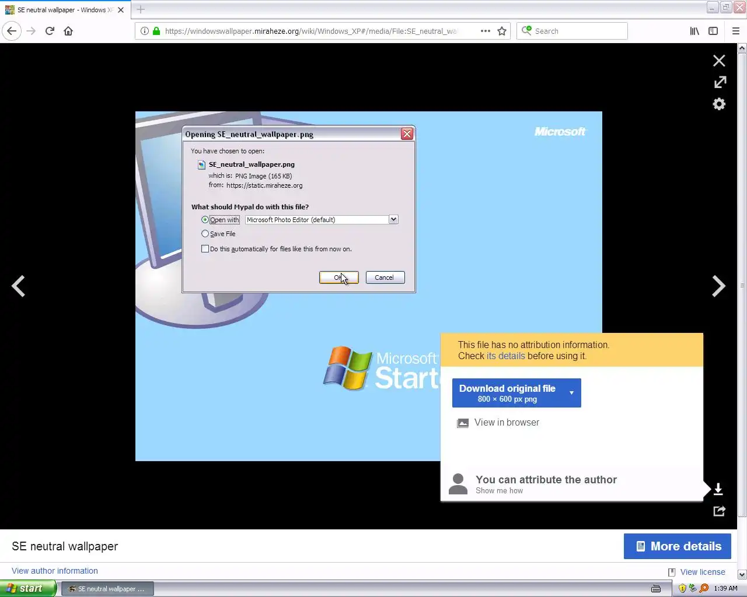Close the Opening SE_neutral_wallpaper.png dialog

407,134
